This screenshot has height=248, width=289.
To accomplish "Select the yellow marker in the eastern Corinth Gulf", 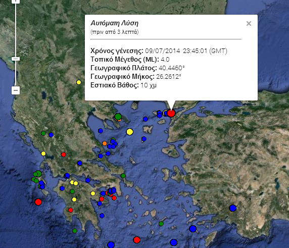I will [93, 193].
